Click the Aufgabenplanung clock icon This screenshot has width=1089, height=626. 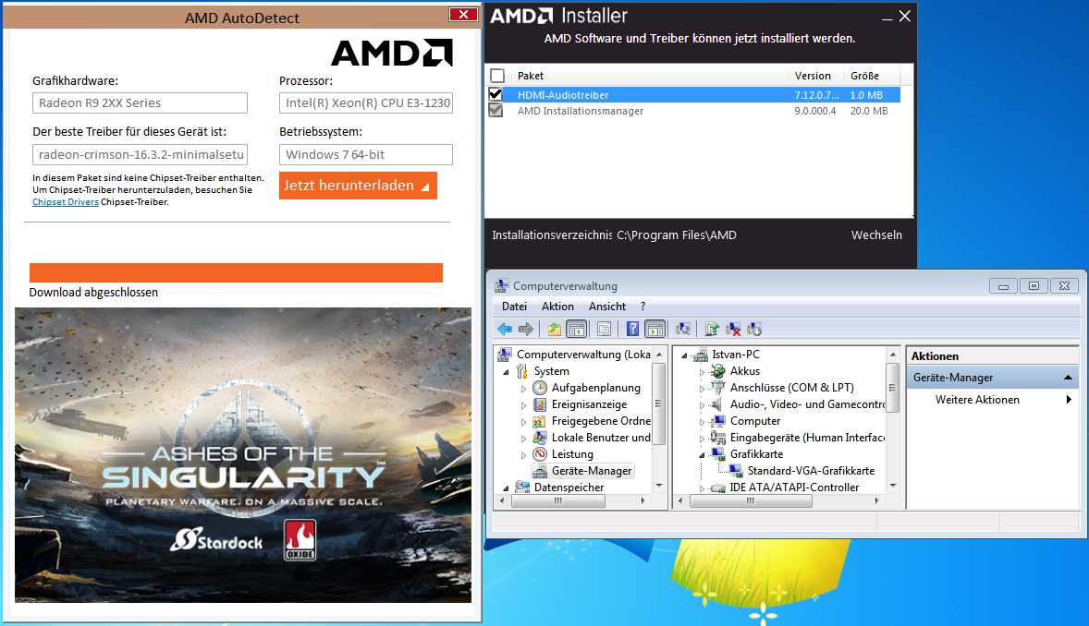[x=540, y=388]
